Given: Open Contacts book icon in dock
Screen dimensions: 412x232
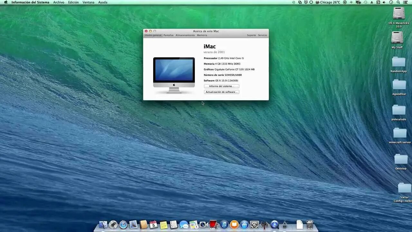Looking at the screenshot, I should tap(144, 225).
